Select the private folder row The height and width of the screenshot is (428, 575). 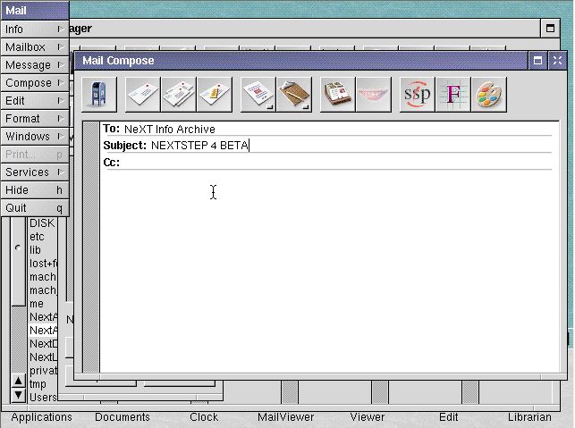tap(43, 371)
